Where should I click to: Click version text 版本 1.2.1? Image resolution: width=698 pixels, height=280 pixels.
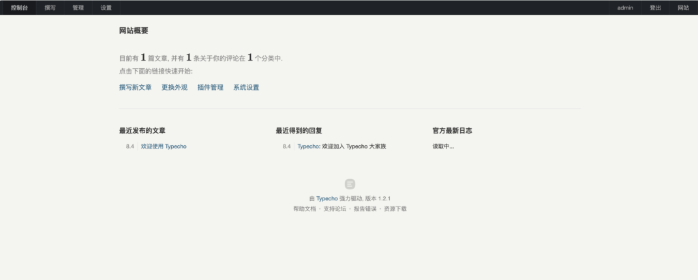378,198
